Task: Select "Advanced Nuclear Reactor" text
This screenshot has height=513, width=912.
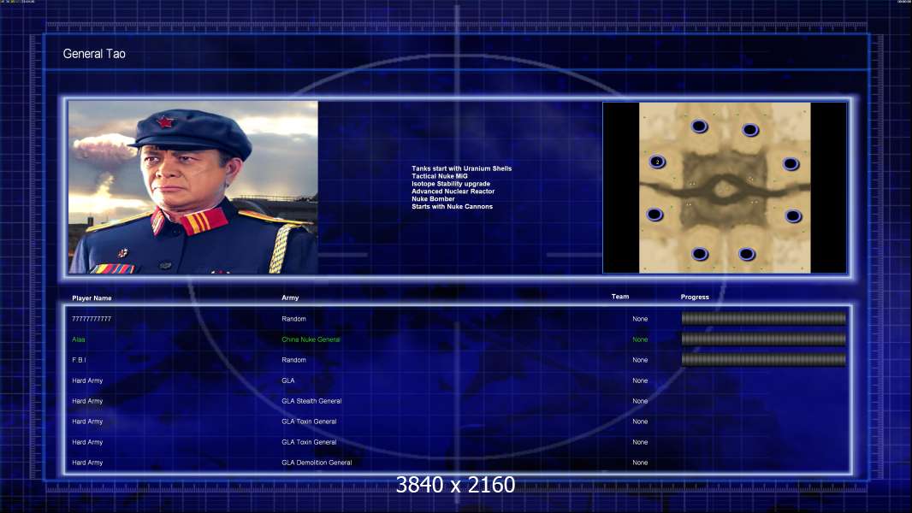Action: (453, 192)
